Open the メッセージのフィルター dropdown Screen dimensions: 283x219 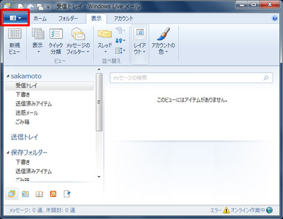click(78, 41)
